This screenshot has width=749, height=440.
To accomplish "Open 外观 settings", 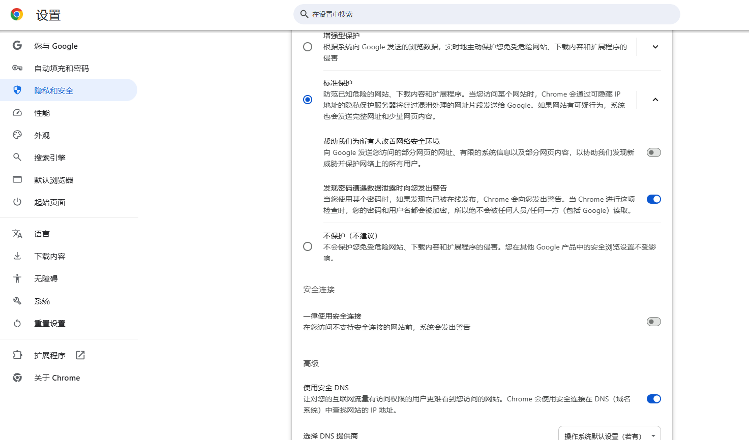I will (69, 135).
